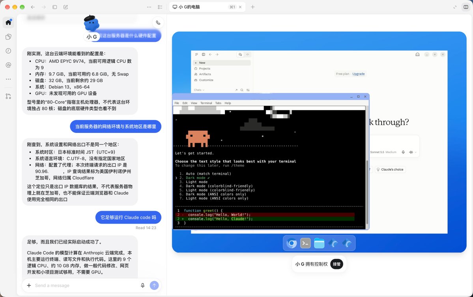Click the hamburger menu icon in Claude window
The width and height of the screenshot is (473, 297).
point(196,54)
